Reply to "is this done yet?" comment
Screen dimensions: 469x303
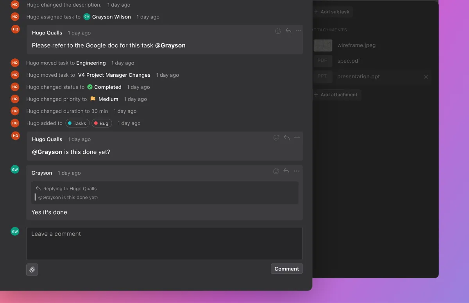[x=287, y=137]
